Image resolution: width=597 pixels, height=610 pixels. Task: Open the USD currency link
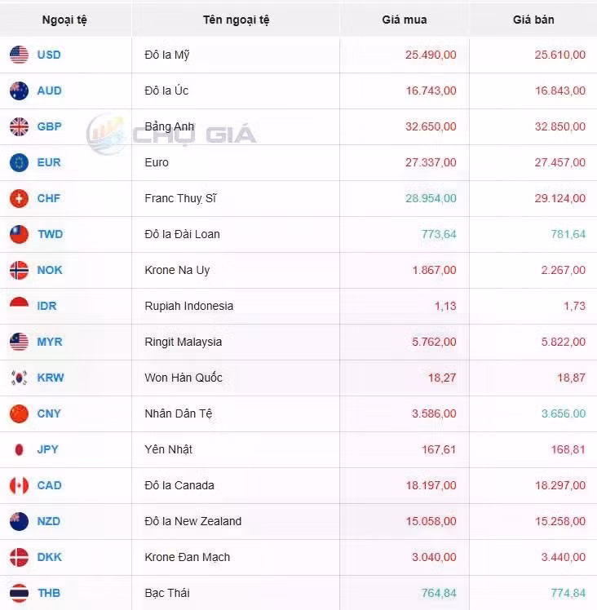click(49, 55)
